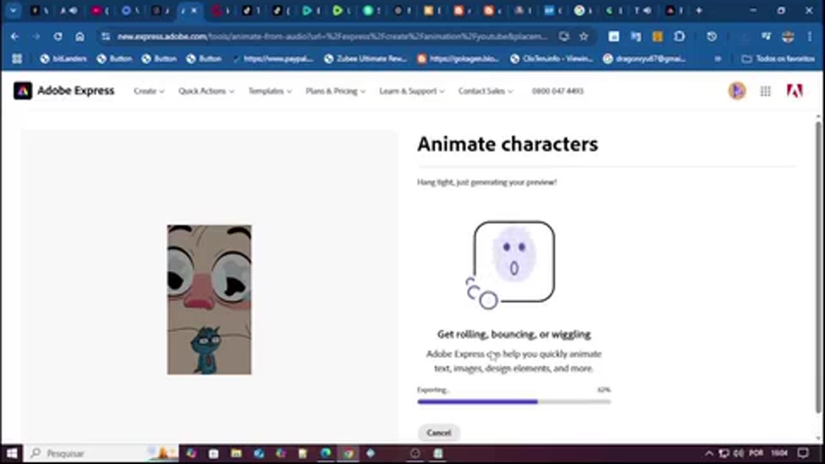Open the Templates dropdown

tap(270, 91)
